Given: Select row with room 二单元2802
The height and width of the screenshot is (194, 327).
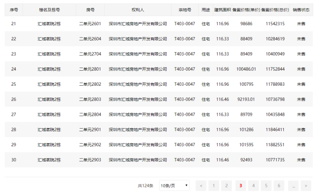Looking at the screenshot, I should click(90, 84).
